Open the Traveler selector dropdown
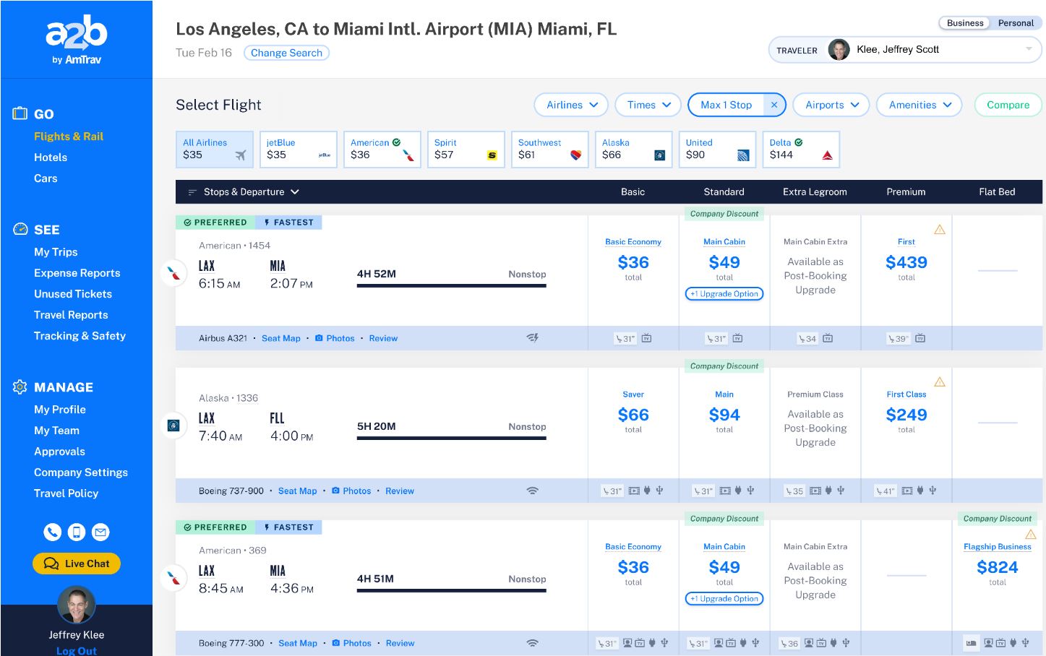1046x656 pixels. [x=905, y=50]
